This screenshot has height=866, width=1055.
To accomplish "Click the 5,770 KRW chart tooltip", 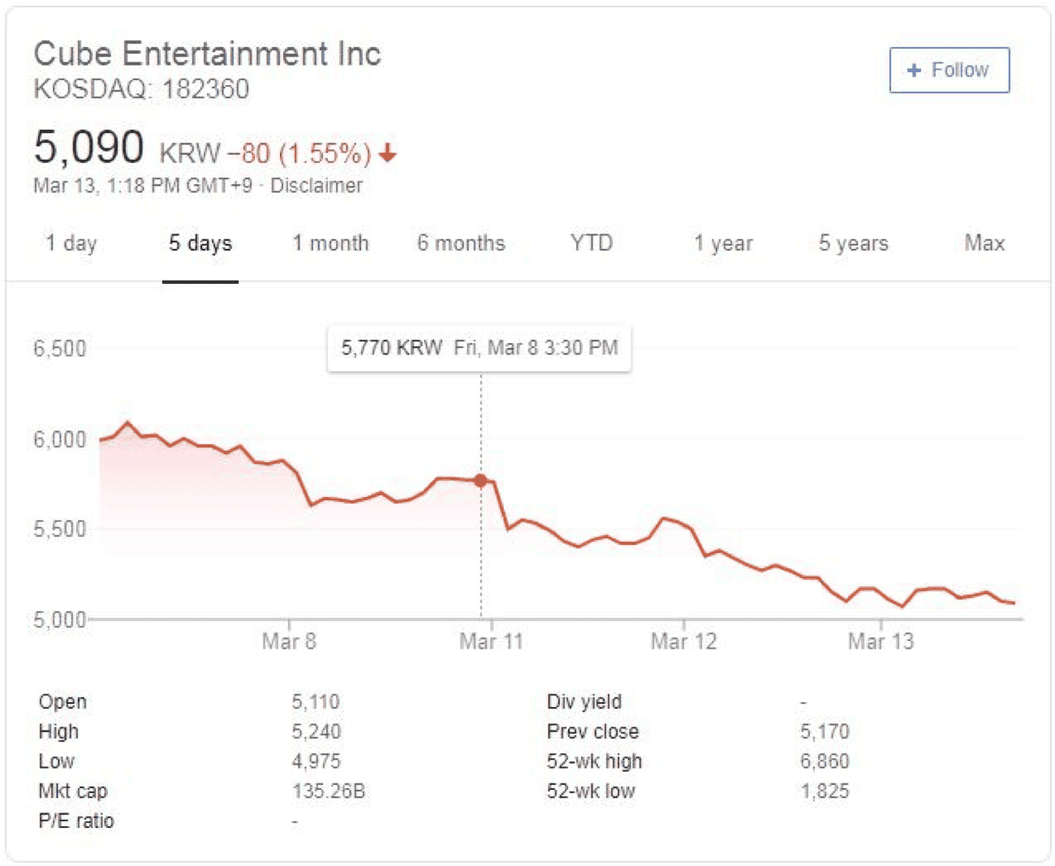I will pyautogui.click(x=479, y=349).
